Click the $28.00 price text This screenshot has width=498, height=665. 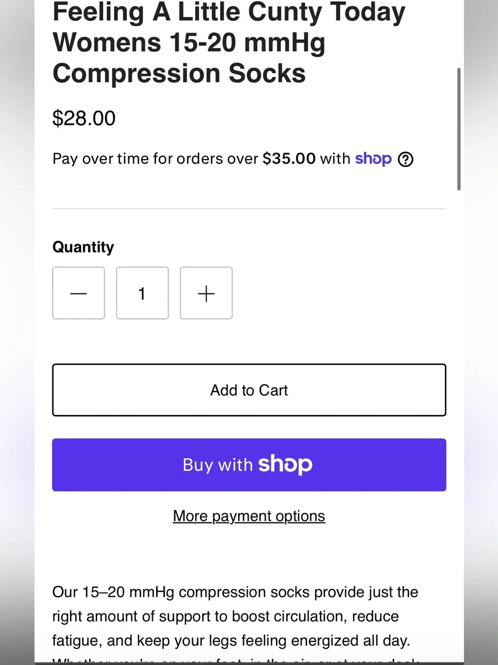[x=84, y=118]
